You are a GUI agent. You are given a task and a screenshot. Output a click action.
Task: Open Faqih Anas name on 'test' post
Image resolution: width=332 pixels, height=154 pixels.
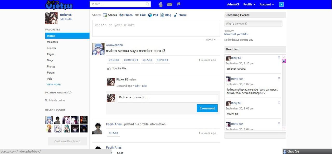coord(114,148)
